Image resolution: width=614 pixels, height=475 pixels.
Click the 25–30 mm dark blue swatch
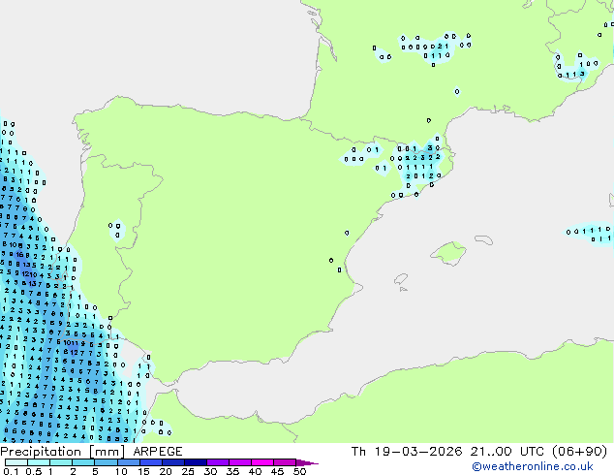pos(196,462)
